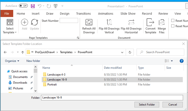Open Pictures in navigation pane

click(x=16, y=88)
